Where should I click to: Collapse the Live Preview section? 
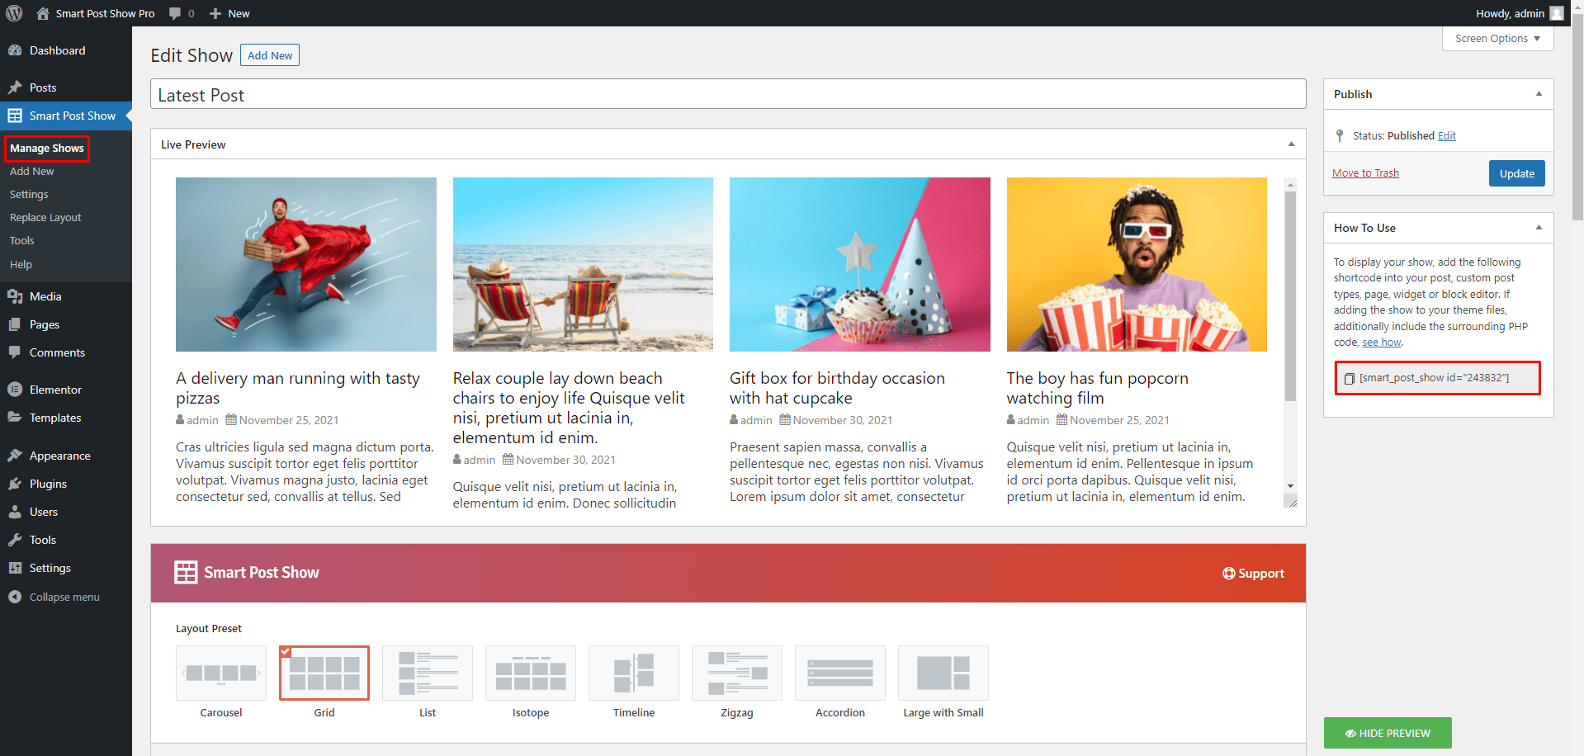click(1291, 144)
